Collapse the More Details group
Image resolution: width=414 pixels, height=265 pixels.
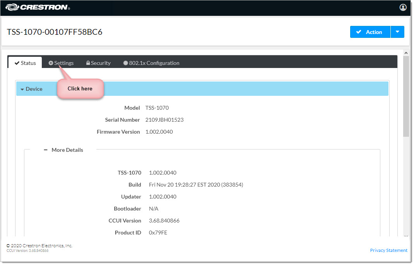[x=67, y=150]
